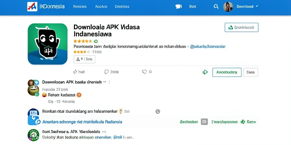Click the Bok button with people icon
The width and height of the screenshot is (291, 145).
84,59
